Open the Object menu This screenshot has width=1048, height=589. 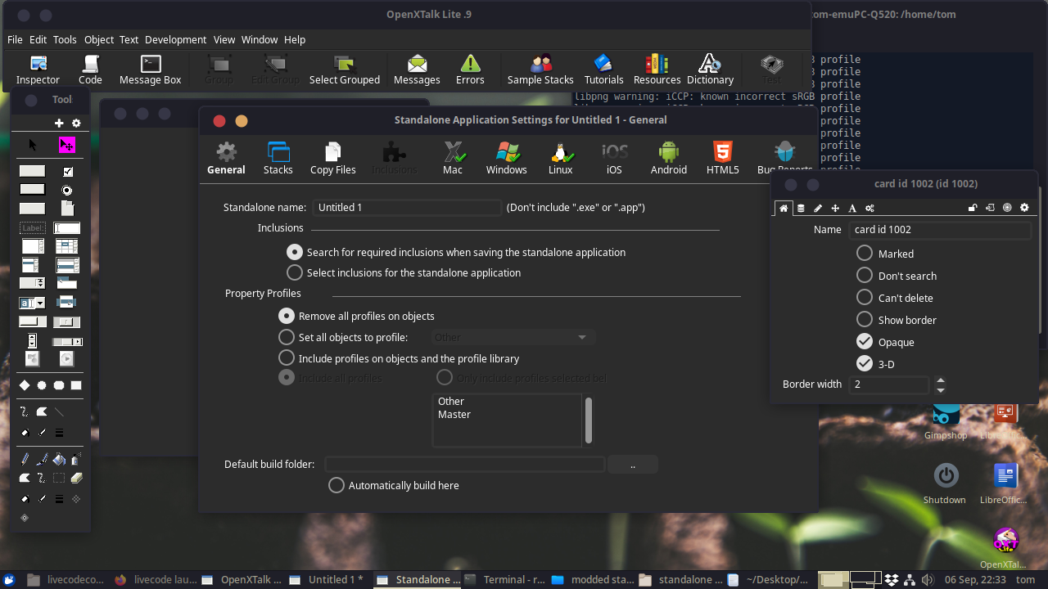[x=99, y=39]
